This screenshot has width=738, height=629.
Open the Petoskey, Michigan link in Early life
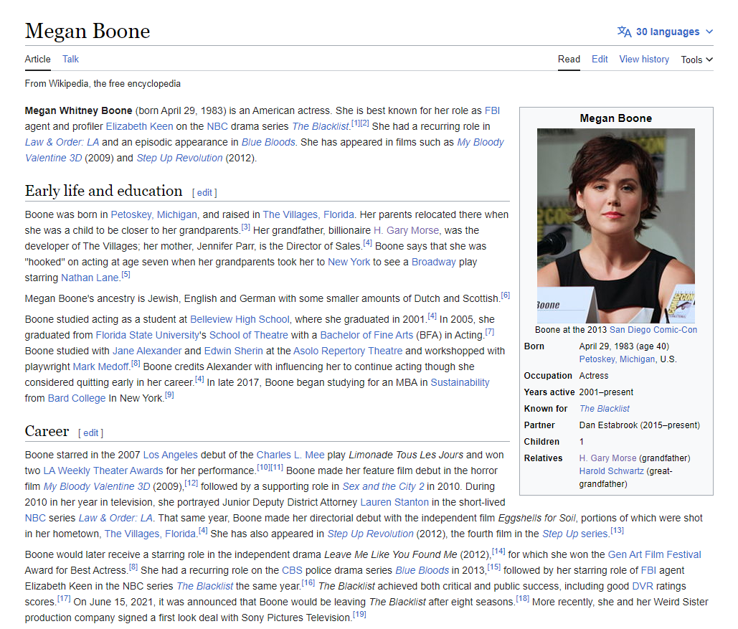click(154, 214)
